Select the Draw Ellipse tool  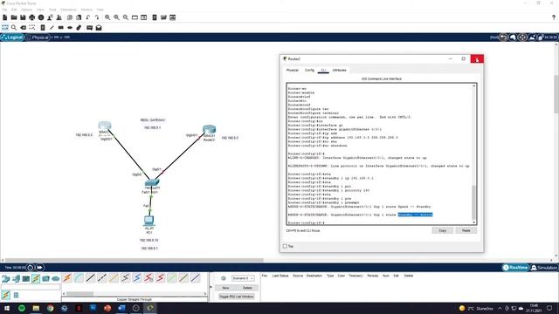70,27
